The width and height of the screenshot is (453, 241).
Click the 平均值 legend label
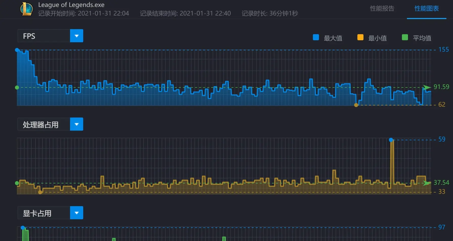point(422,38)
